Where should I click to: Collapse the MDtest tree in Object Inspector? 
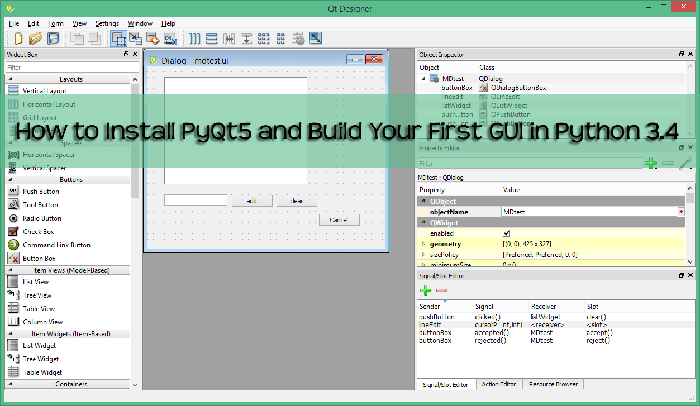point(423,79)
